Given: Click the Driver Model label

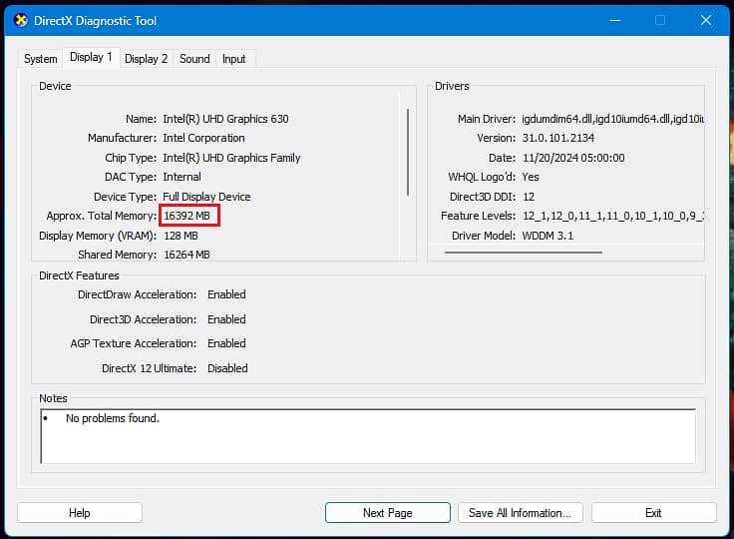Looking at the screenshot, I should 484,236.
